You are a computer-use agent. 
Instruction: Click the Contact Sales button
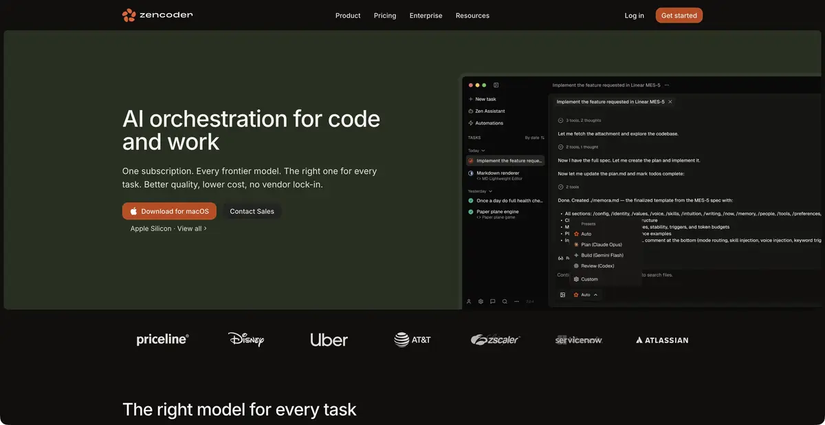coord(252,211)
